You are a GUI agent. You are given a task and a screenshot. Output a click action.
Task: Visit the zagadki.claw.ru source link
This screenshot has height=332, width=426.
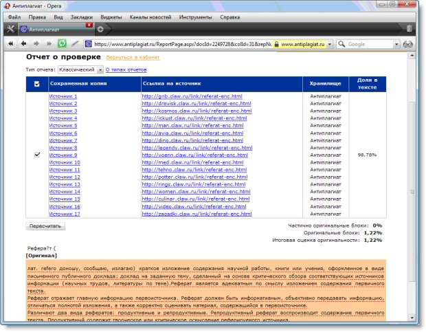point(197,214)
